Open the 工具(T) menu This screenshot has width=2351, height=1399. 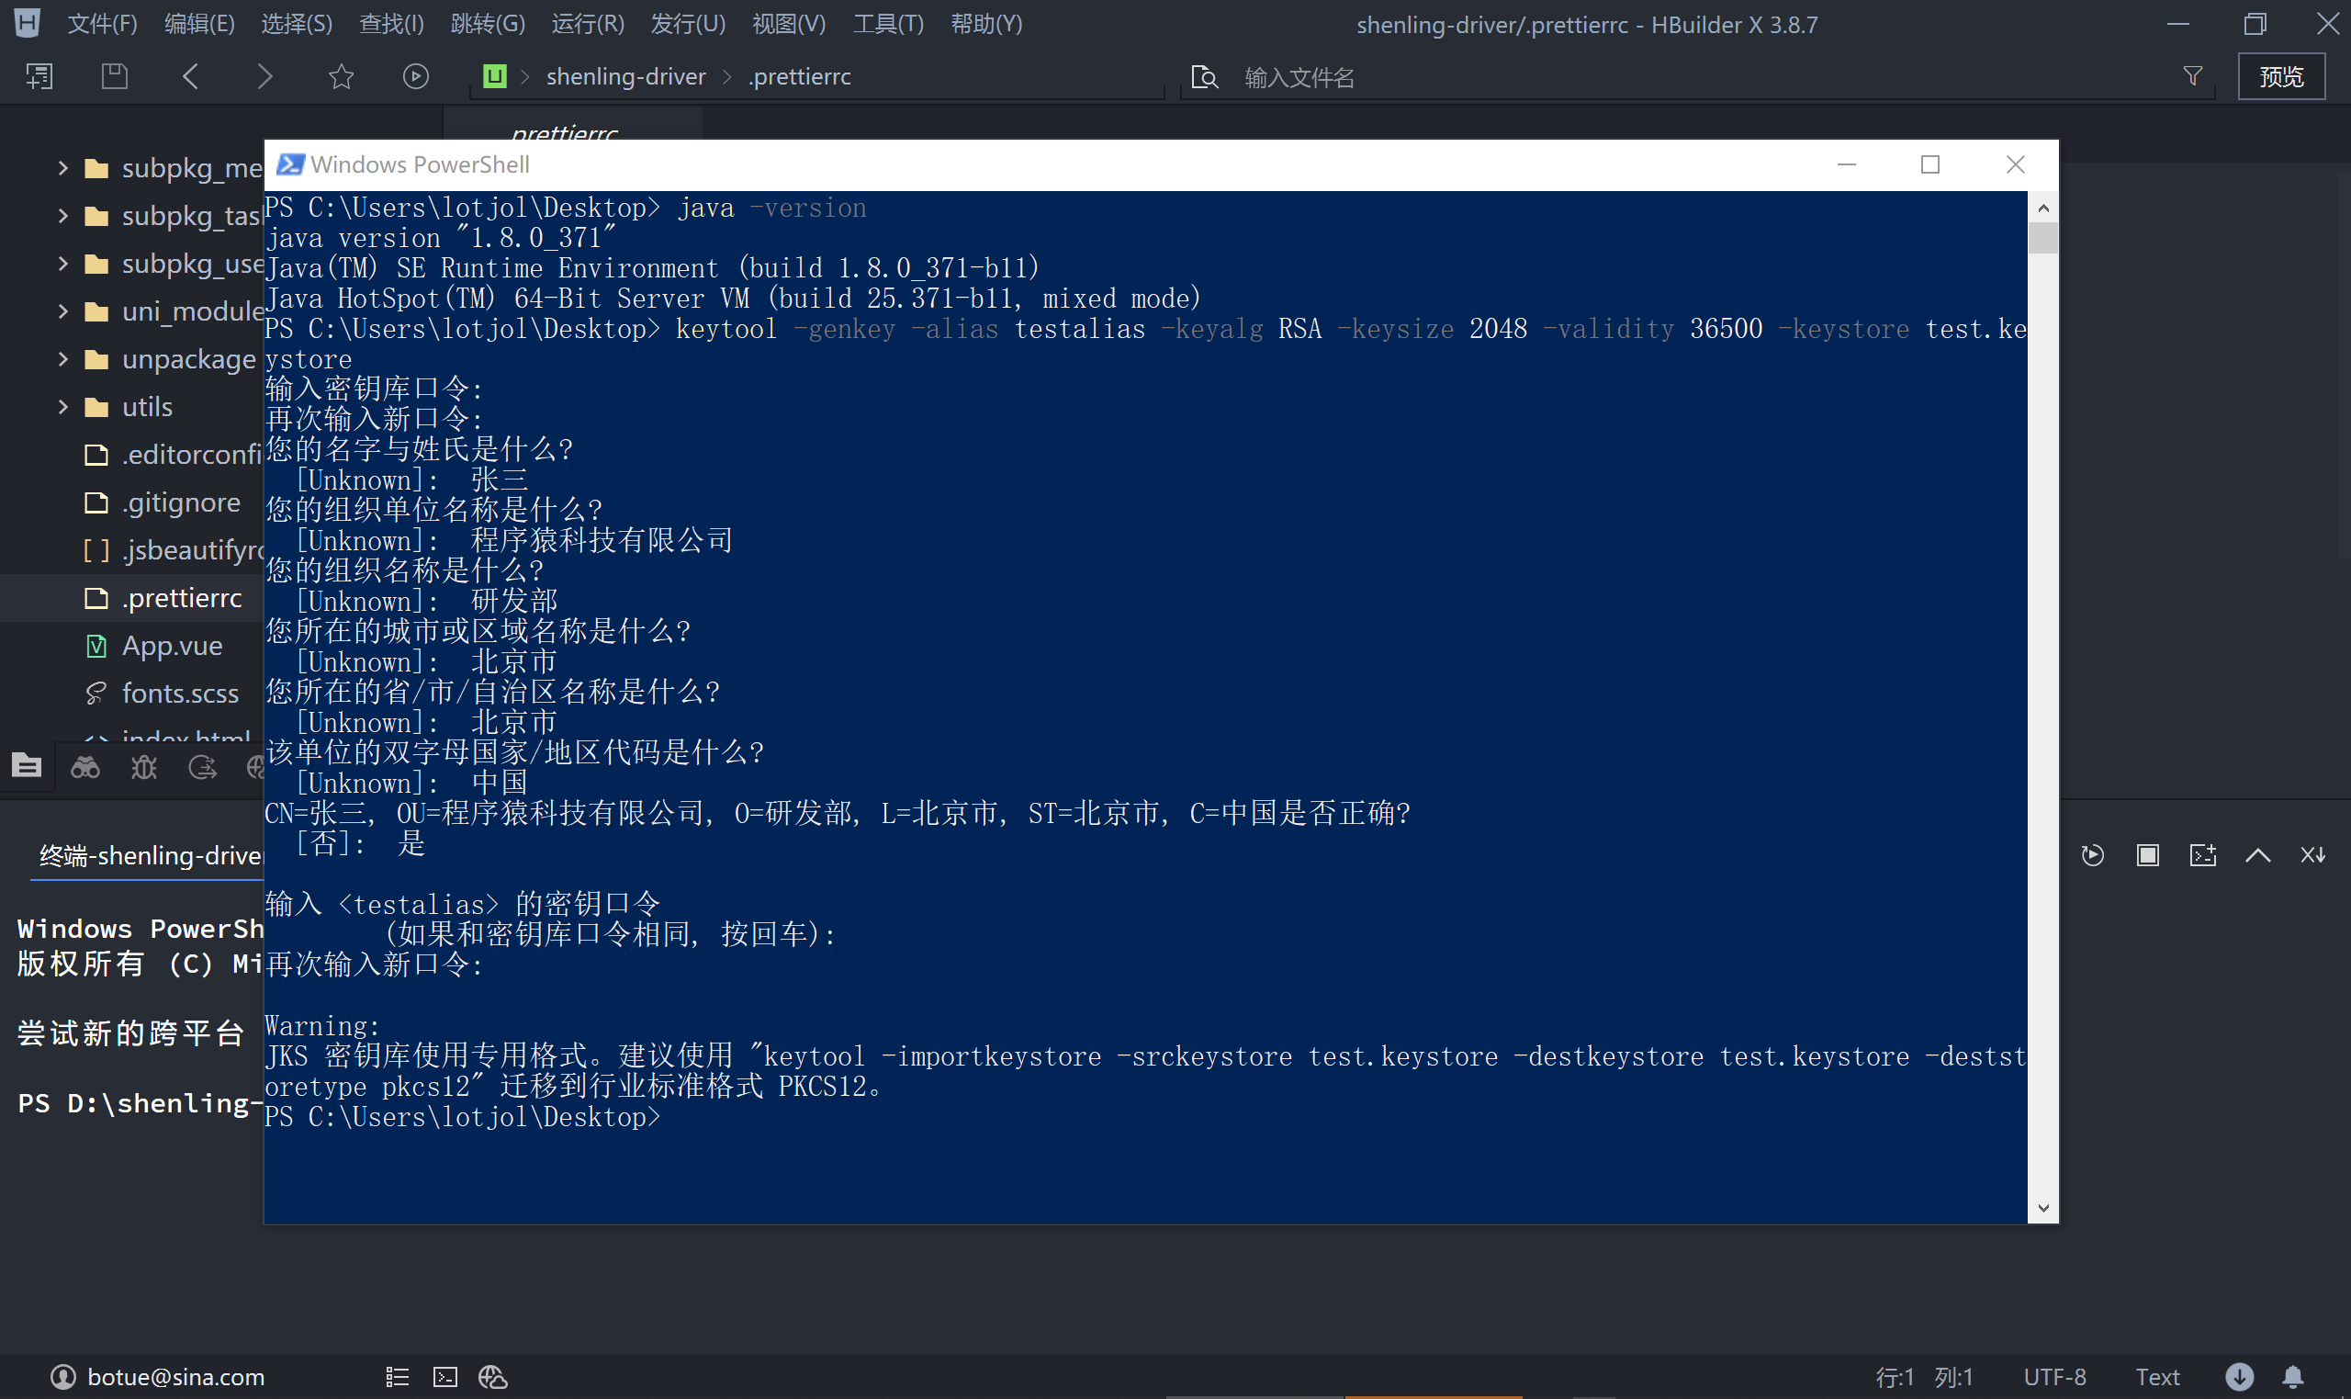point(888,24)
